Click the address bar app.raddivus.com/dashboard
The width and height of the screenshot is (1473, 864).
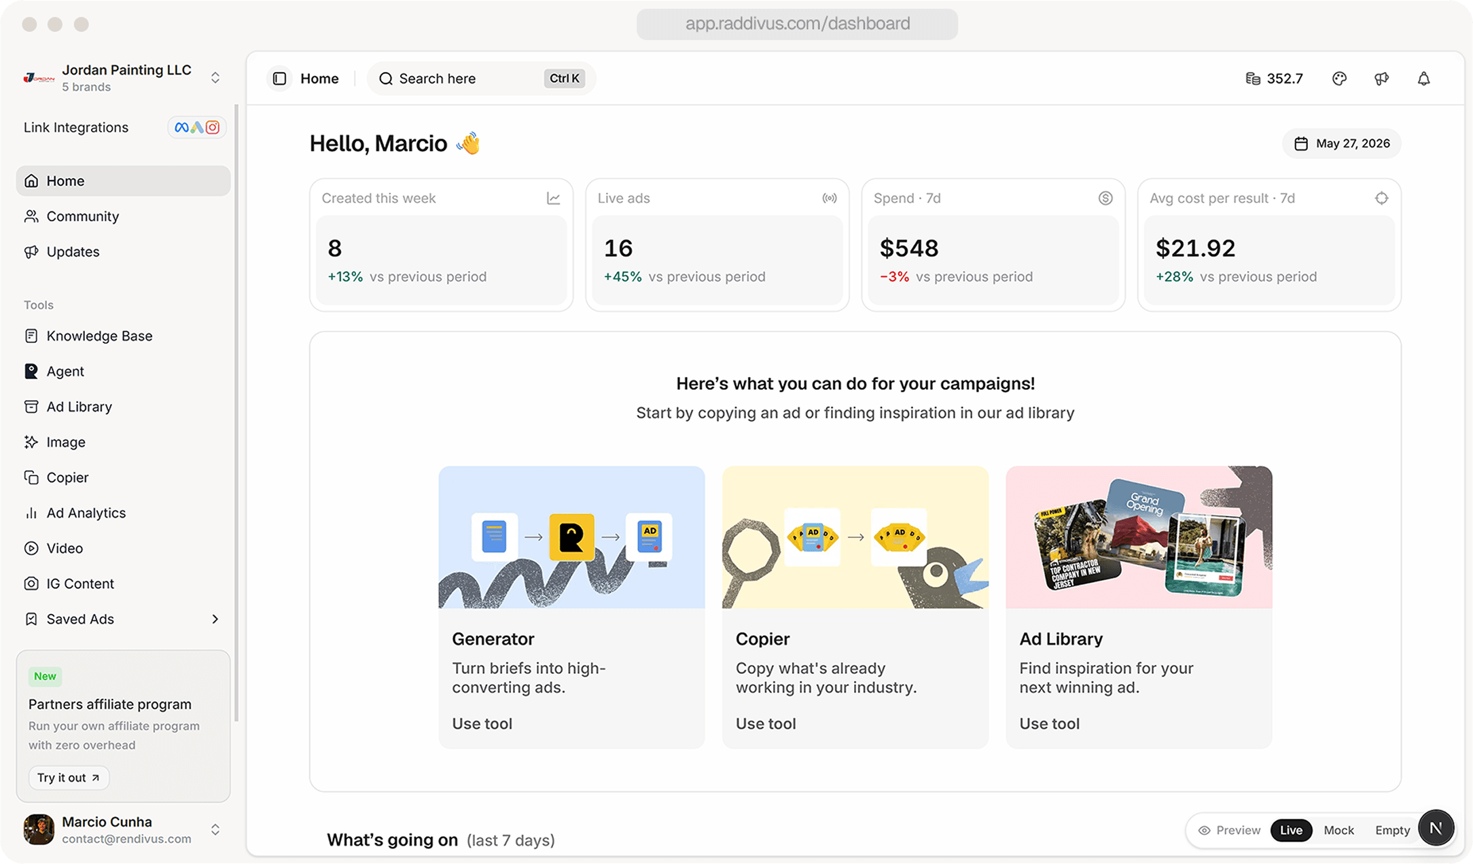pyautogui.click(x=797, y=24)
